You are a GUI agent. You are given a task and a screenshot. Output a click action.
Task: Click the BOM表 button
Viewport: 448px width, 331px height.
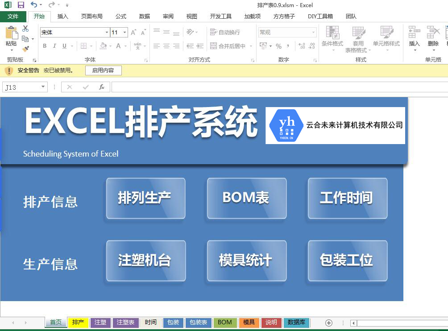(x=246, y=198)
